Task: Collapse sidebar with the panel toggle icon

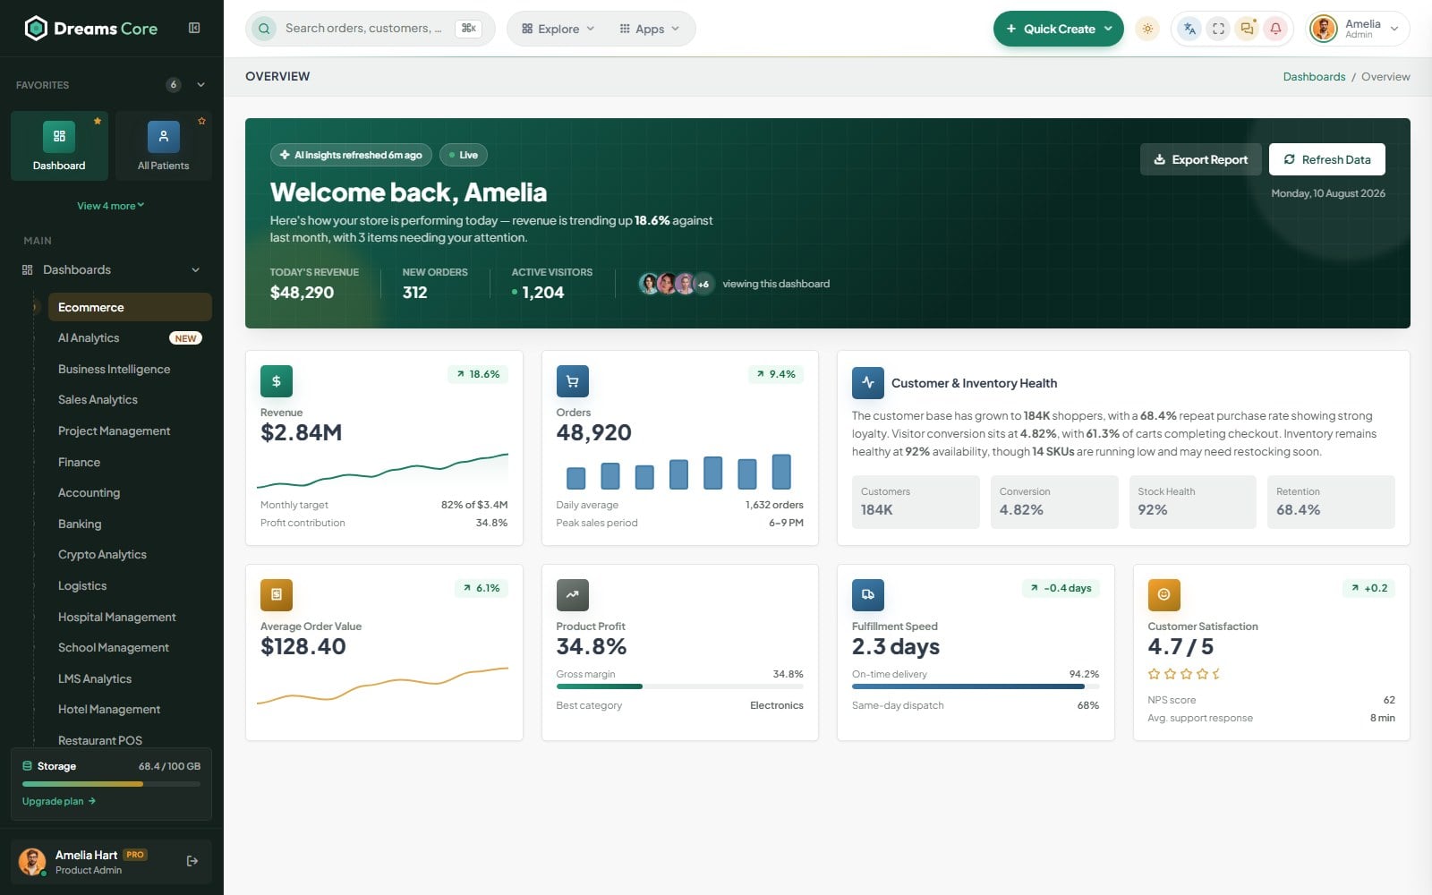Action: pos(194,28)
